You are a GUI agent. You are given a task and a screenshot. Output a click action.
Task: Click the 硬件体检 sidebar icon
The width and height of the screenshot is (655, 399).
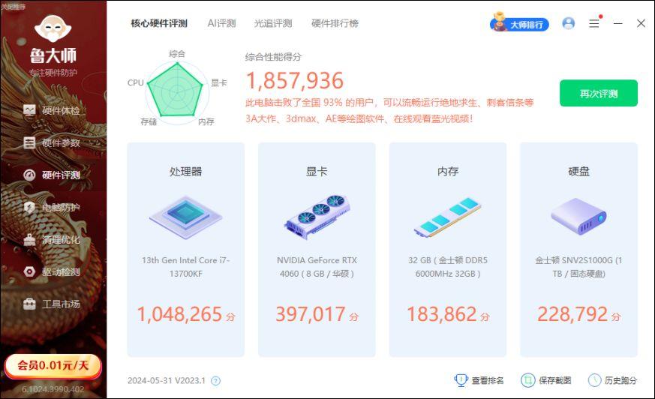[x=29, y=110]
